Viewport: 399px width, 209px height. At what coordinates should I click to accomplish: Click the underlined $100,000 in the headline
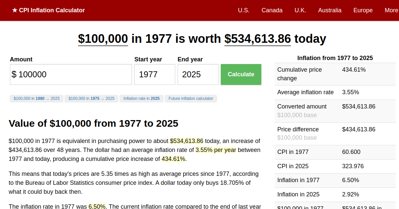point(103,39)
